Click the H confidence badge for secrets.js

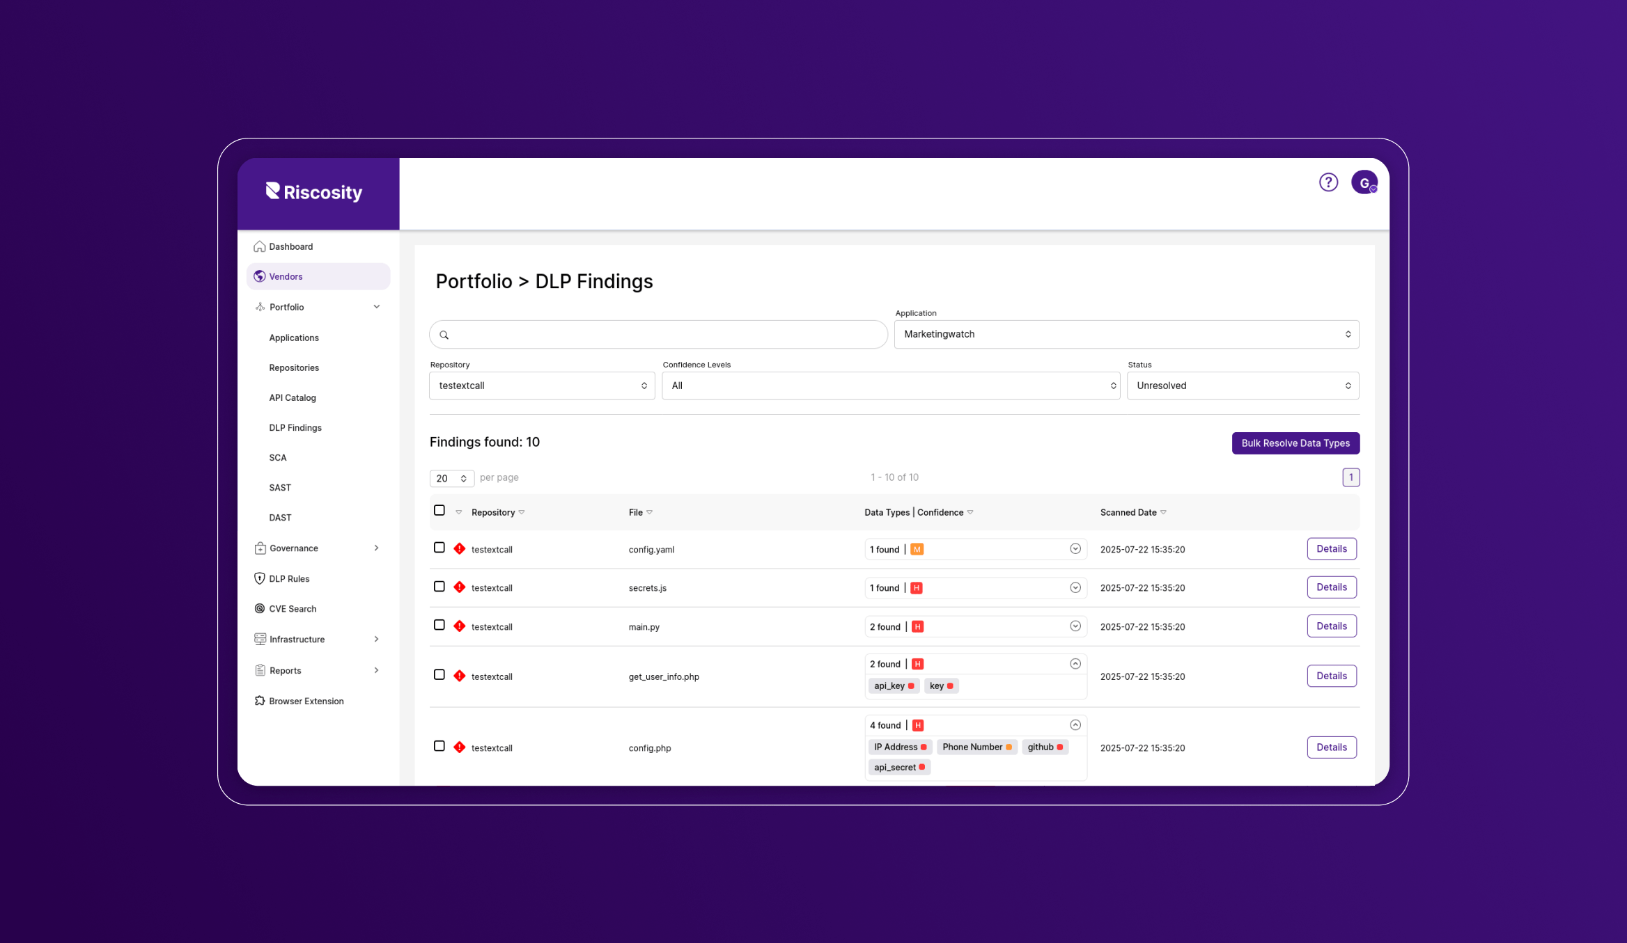[x=917, y=588]
